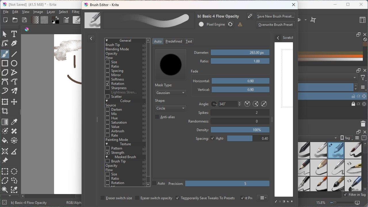Select the Crop tool
The width and height of the screenshot is (368, 207).
5,111
